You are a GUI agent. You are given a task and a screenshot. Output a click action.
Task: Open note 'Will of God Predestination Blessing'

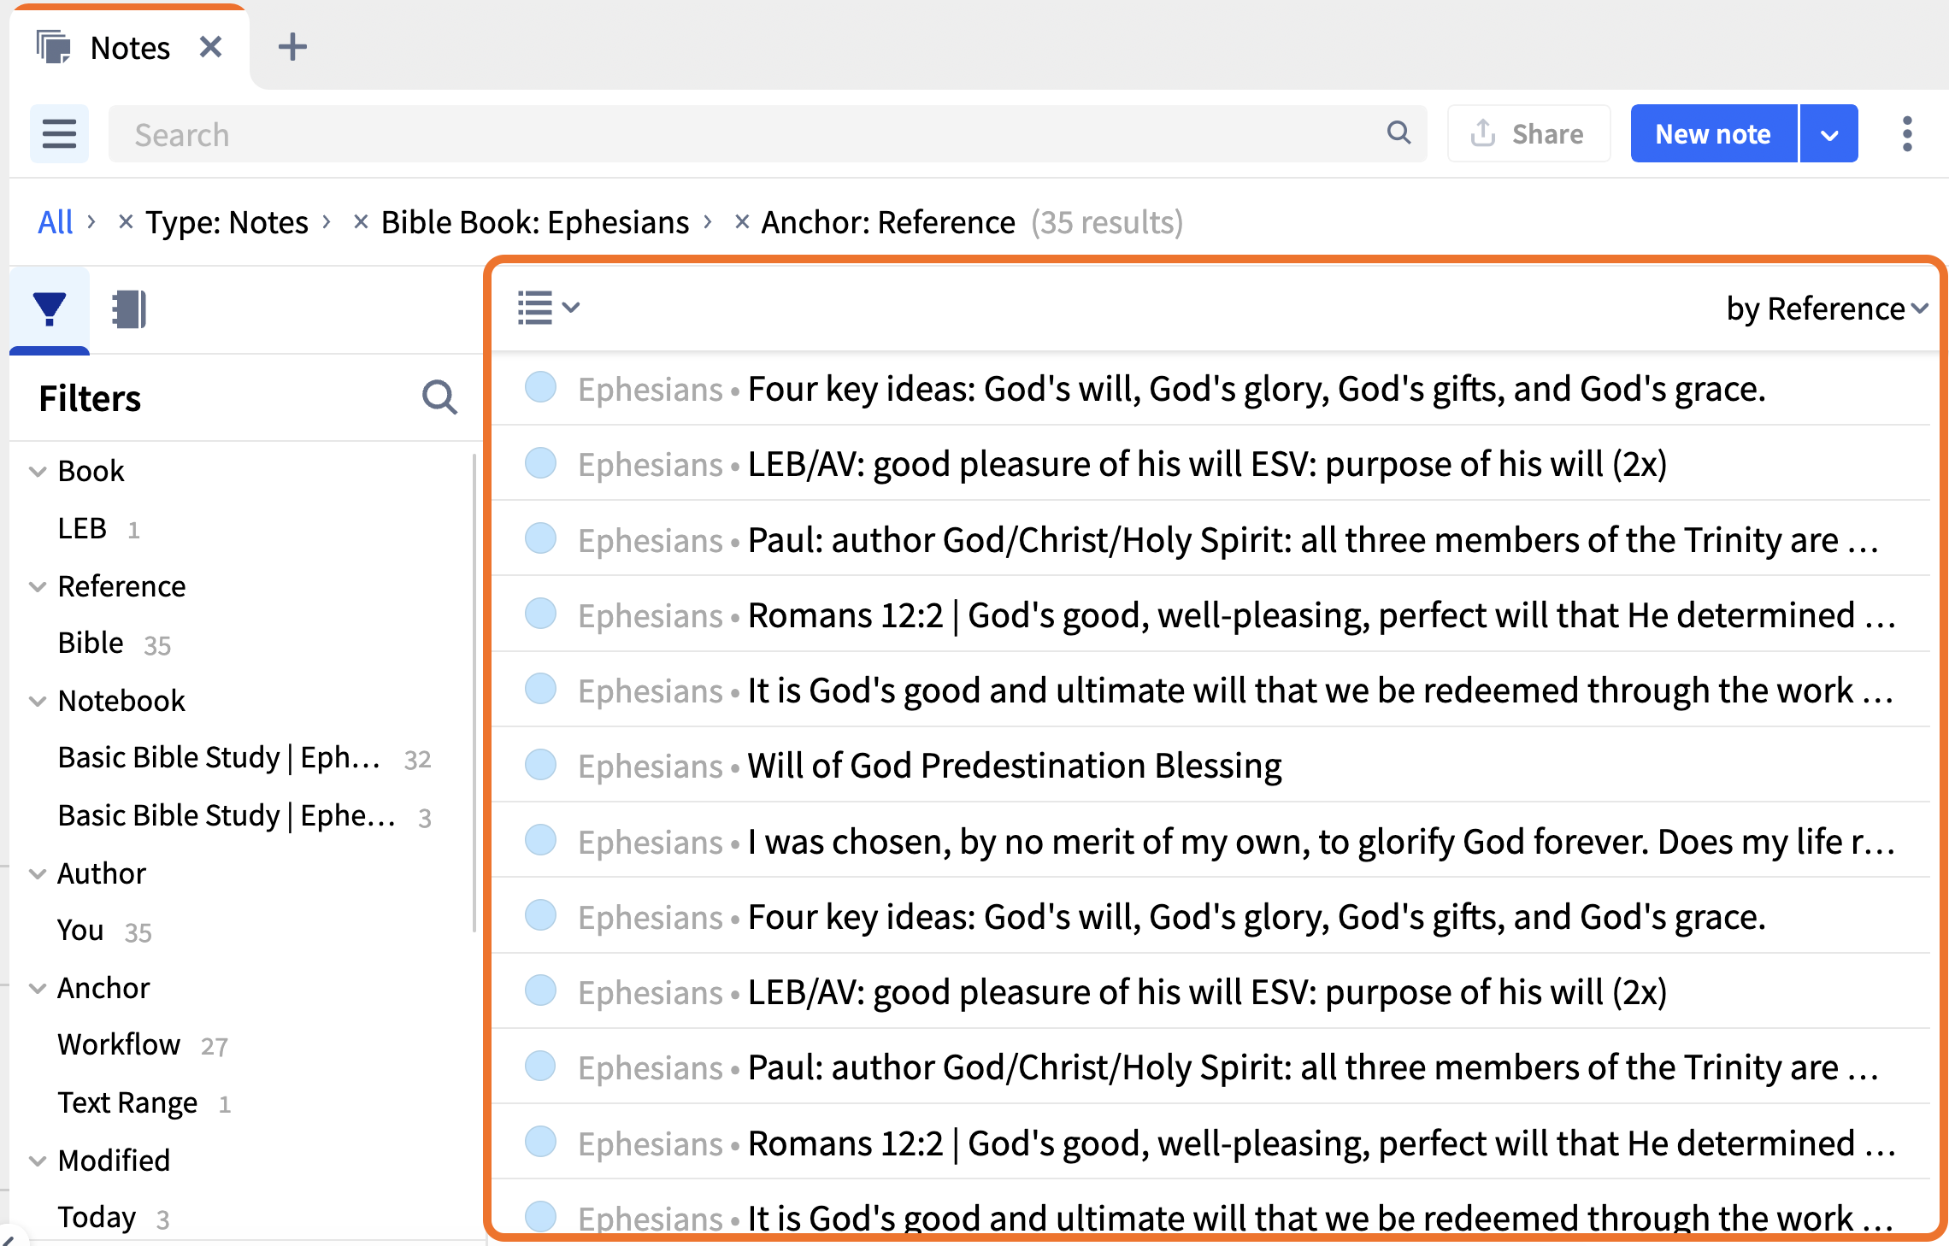pyautogui.click(x=1015, y=767)
